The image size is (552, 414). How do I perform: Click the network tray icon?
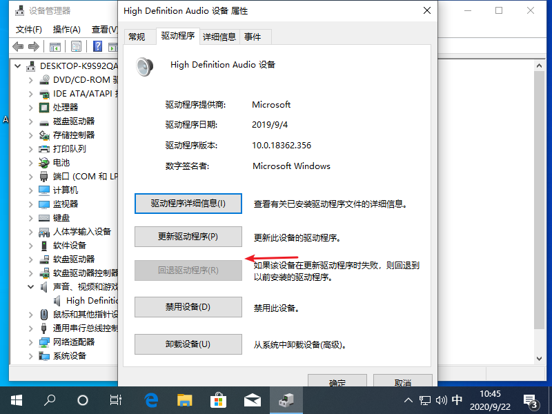click(x=425, y=400)
